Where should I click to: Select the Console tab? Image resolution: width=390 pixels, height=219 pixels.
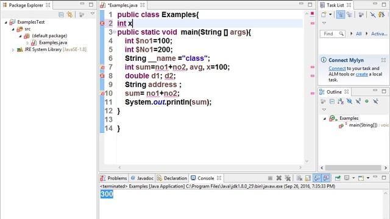pyautogui.click(x=206, y=178)
